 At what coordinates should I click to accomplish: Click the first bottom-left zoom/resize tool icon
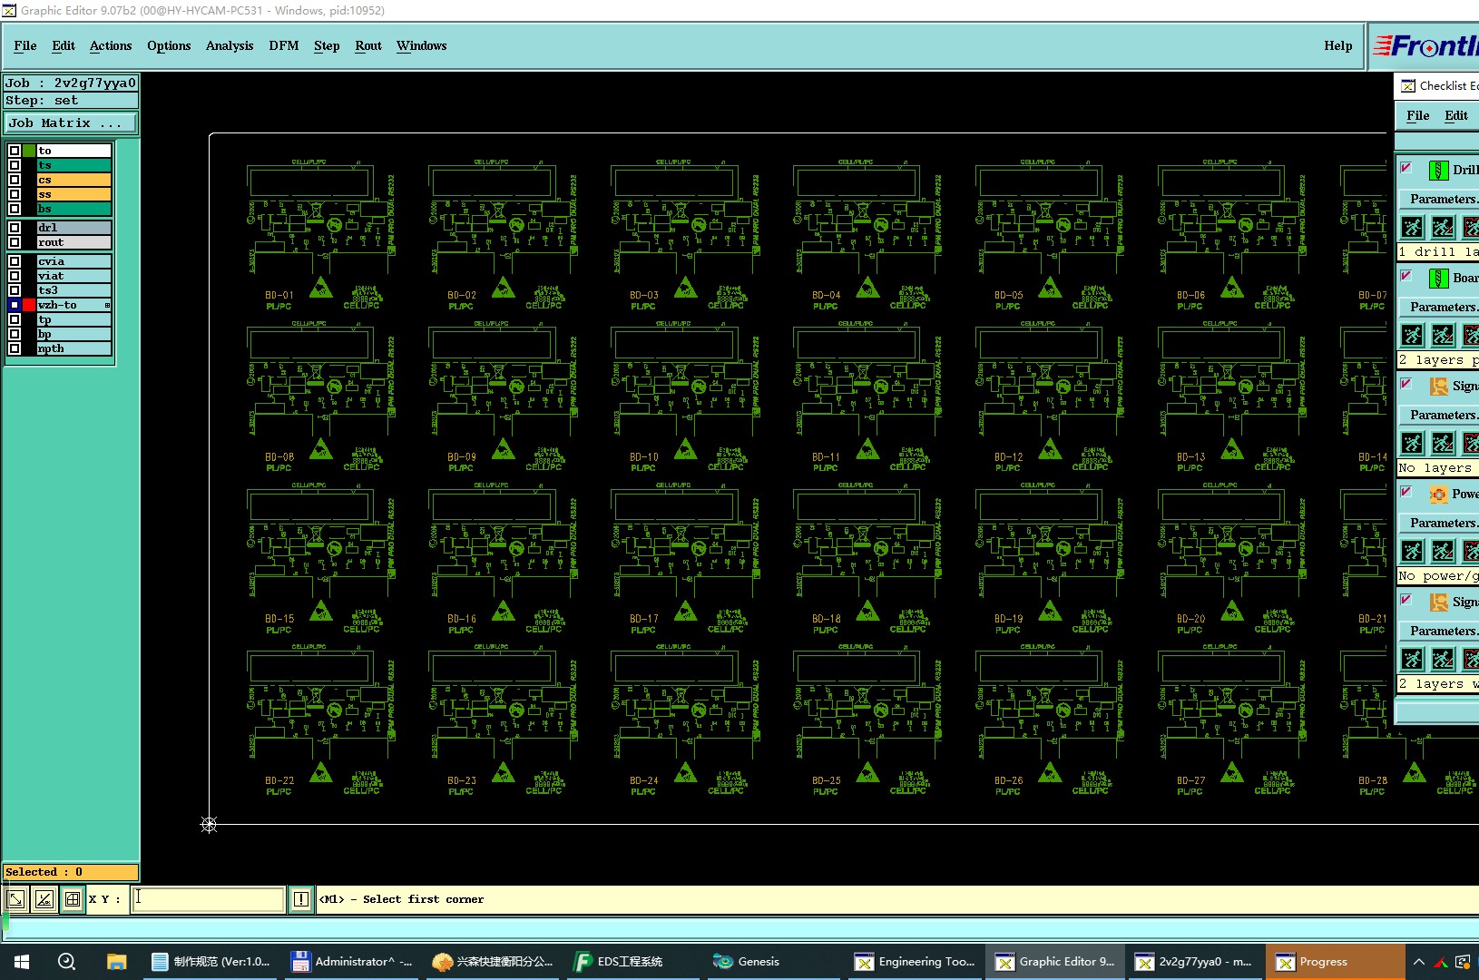pos(15,899)
